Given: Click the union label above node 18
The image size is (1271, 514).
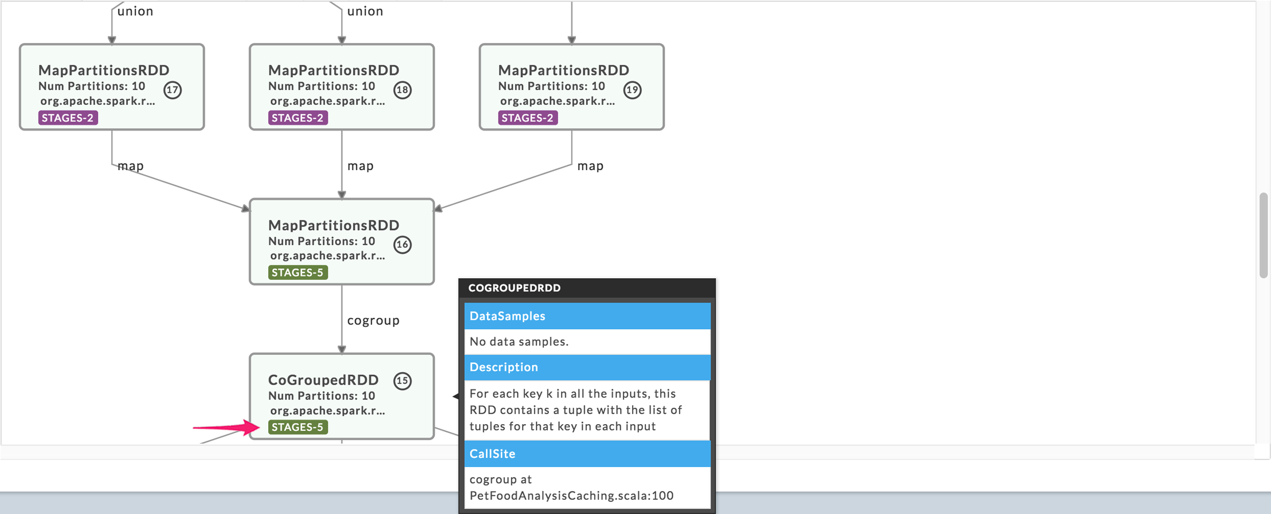Looking at the screenshot, I should tap(365, 11).
